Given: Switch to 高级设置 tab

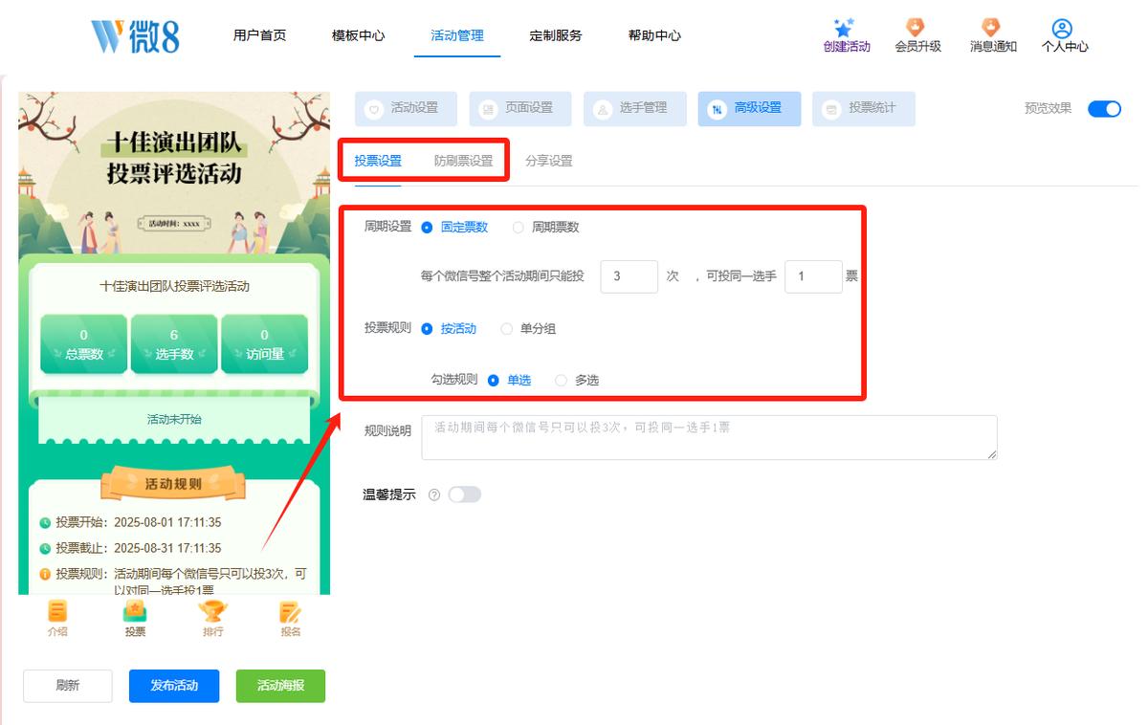Looking at the screenshot, I should click(x=749, y=109).
